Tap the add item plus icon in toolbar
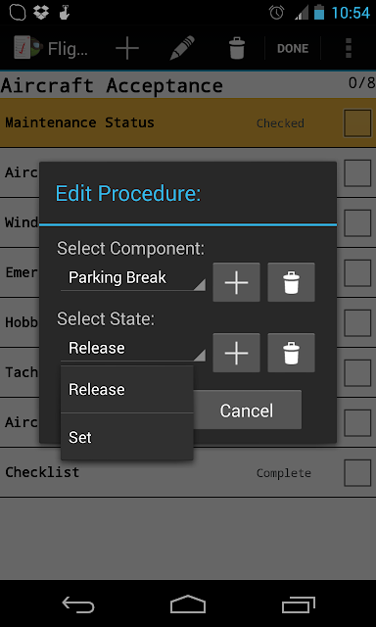 click(x=127, y=48)
